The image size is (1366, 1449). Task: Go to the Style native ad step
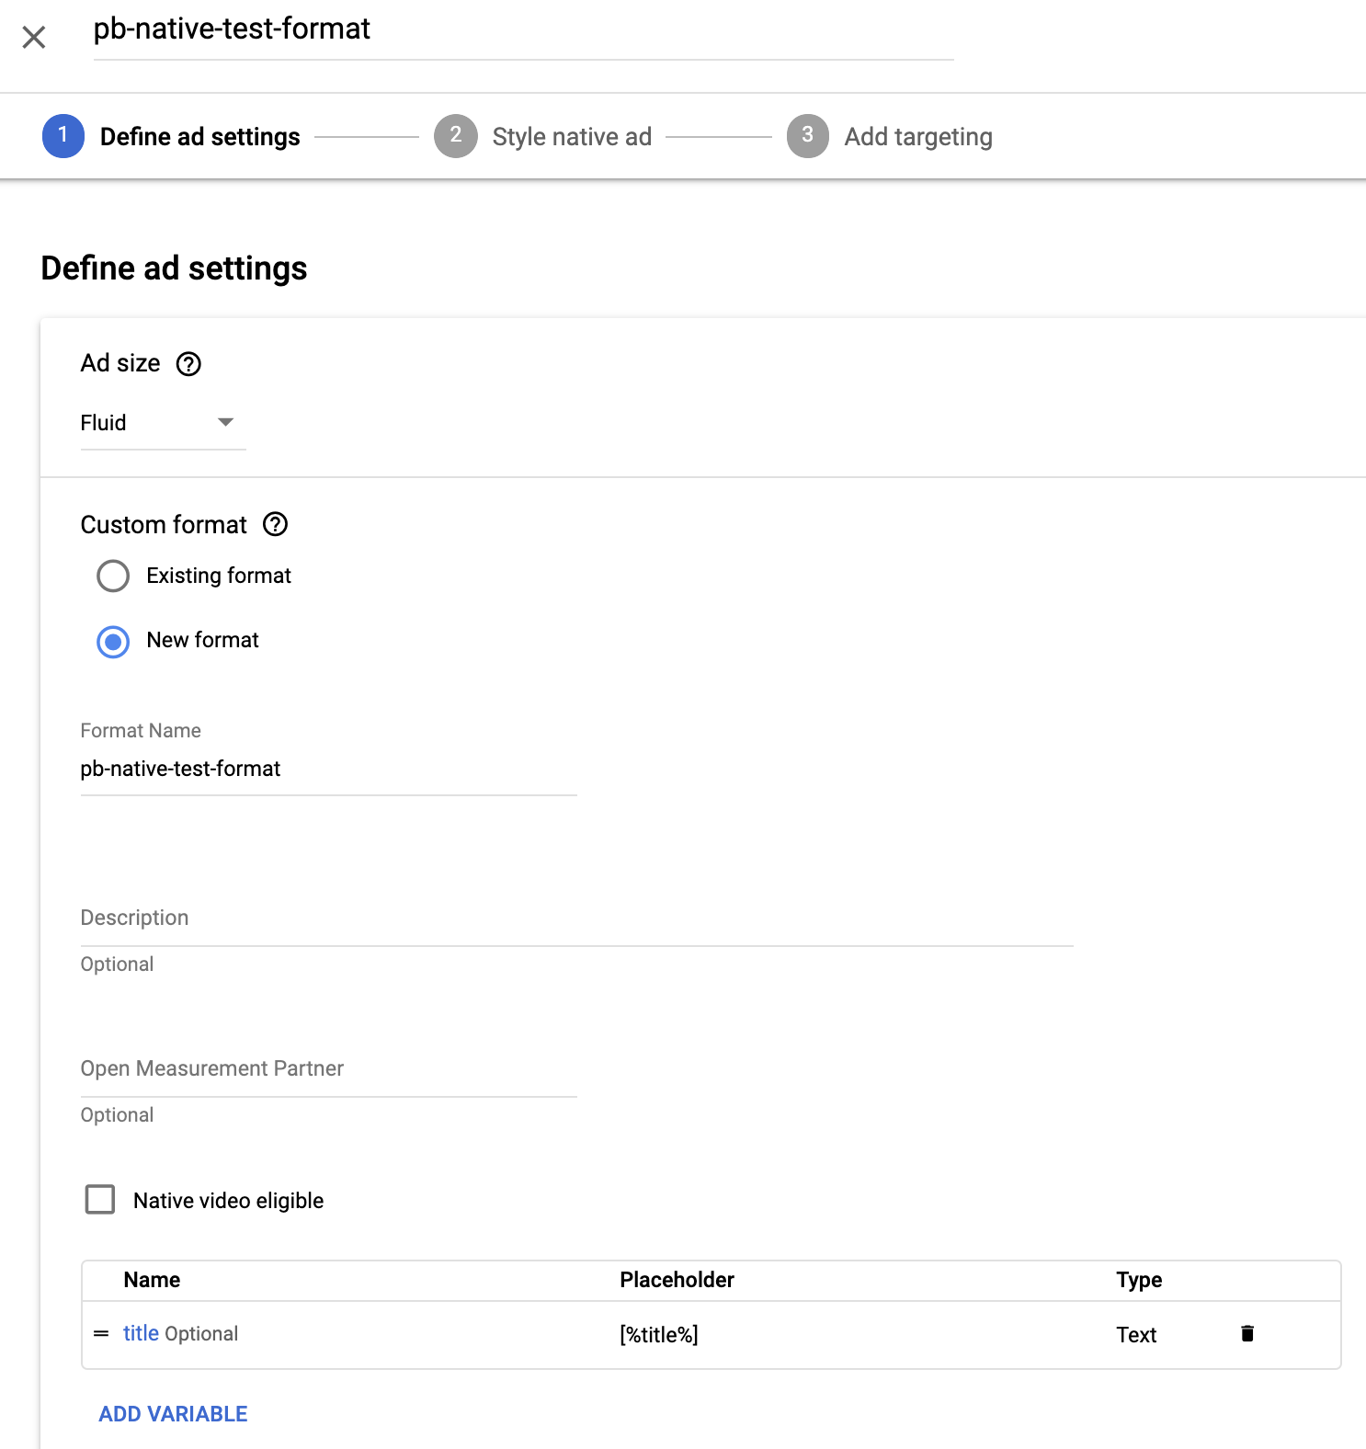[571, 137]
